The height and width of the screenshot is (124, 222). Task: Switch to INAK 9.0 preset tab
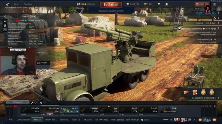(x=88, y=120)
